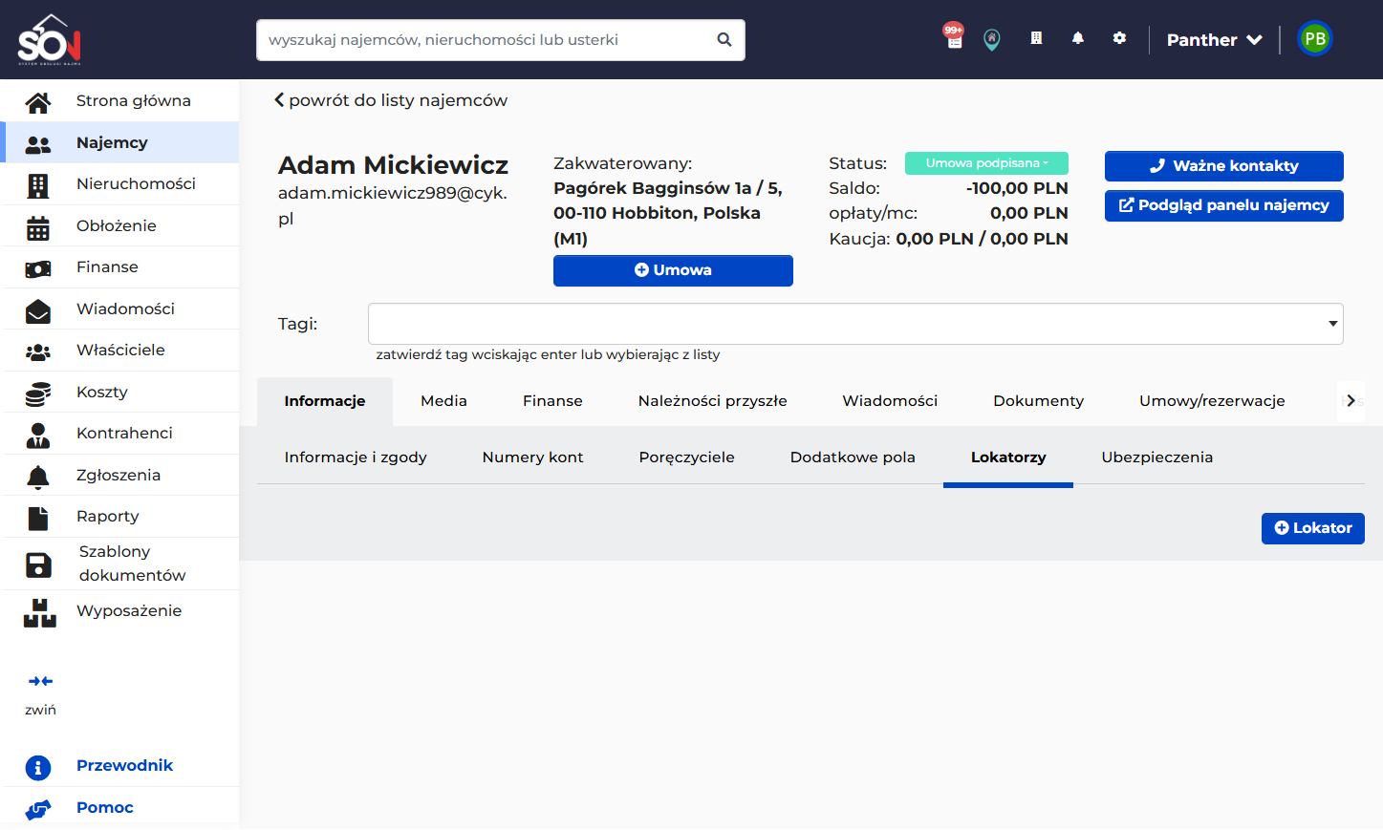Open the bell notifications icon

coord(1078,38)
